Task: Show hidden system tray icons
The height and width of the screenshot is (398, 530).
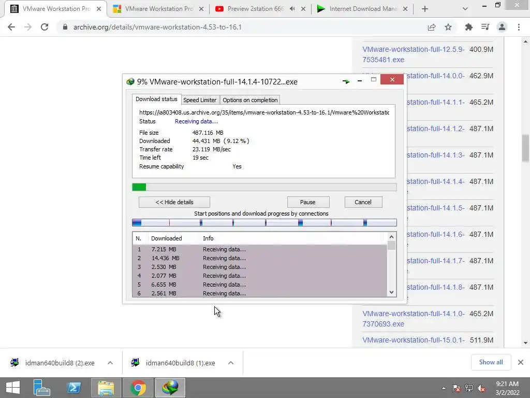Action: tap(444, 388)
